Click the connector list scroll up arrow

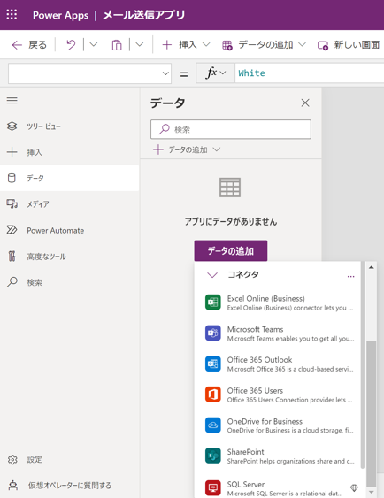point(371,267)
